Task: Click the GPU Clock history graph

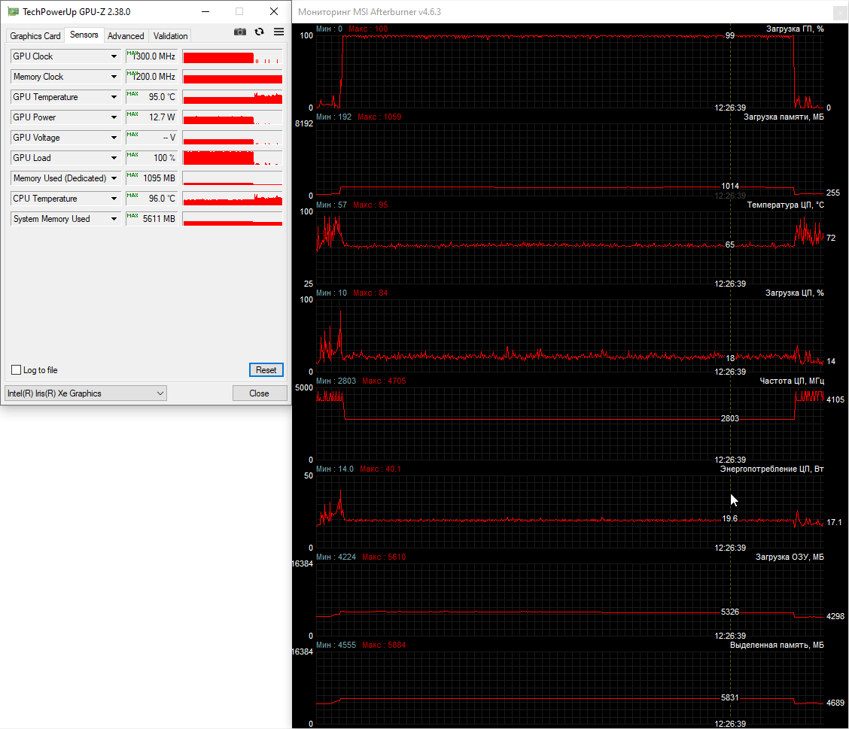Action: click(x=233, y=56)
